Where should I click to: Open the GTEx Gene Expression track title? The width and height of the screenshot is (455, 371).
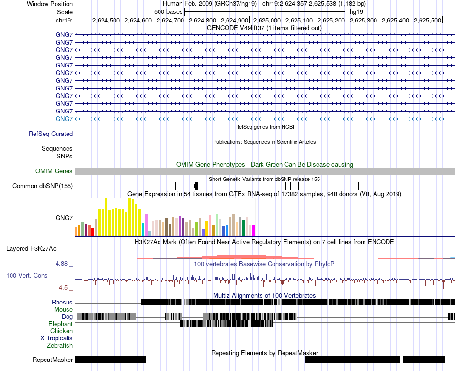[x=264, y=194]
